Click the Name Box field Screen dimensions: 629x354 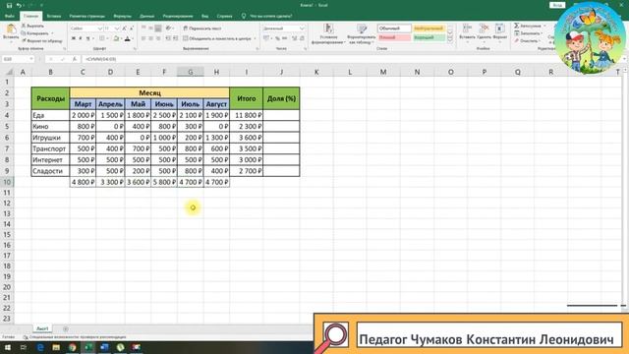(x=18, y=59)
